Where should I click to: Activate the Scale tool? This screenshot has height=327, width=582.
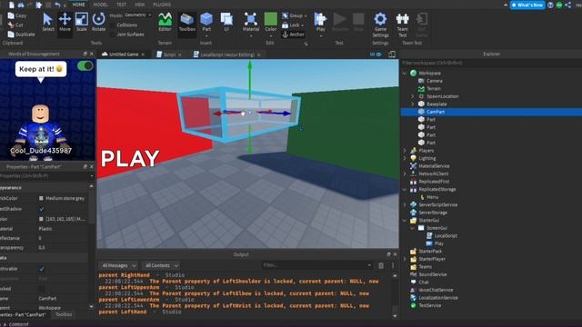click(81, 22)
